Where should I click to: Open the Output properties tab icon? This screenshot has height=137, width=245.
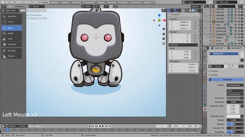[205, 64]
